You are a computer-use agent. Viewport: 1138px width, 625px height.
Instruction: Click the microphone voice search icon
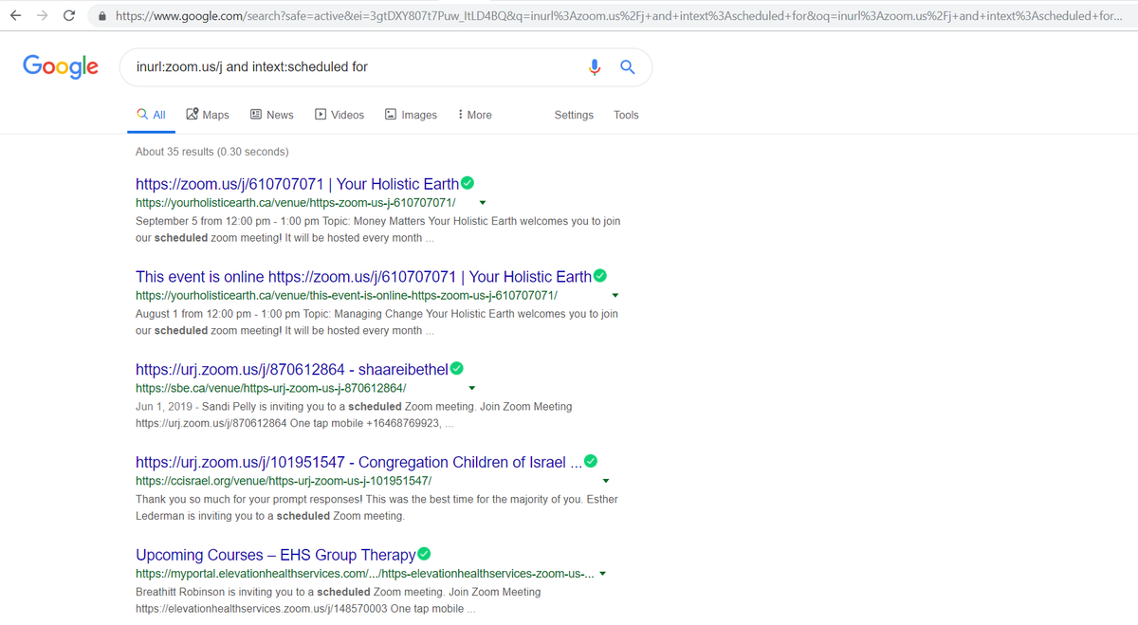pos(595,66)
